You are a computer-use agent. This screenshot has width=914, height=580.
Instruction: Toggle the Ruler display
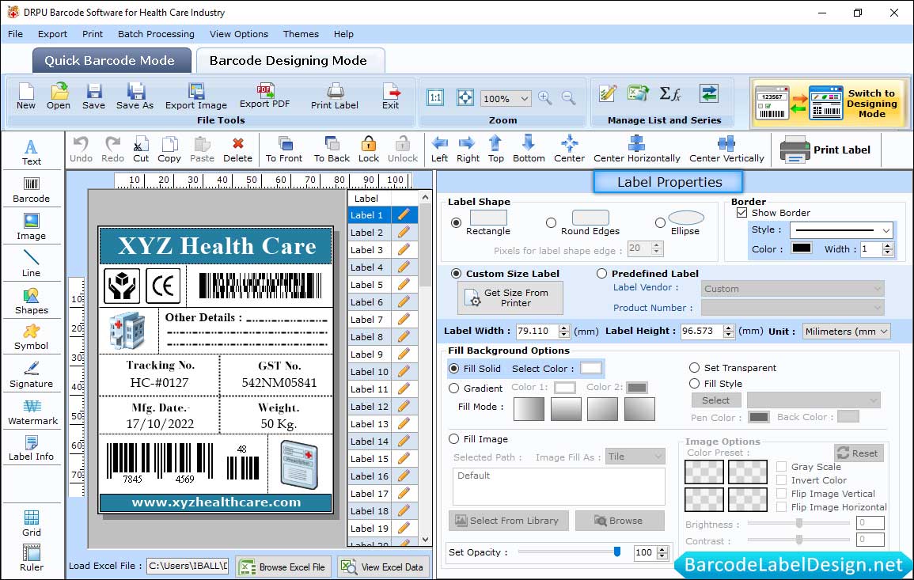coord(32,558)
